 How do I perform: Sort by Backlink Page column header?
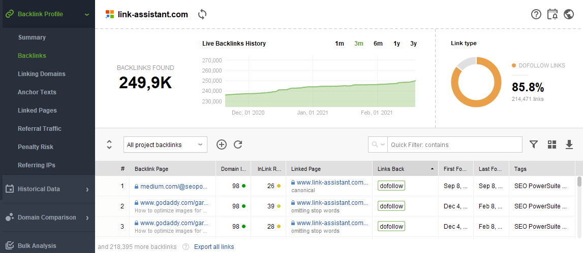(x=172, y=169)
